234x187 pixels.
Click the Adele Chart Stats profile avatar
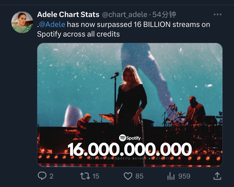click(22, 22)
